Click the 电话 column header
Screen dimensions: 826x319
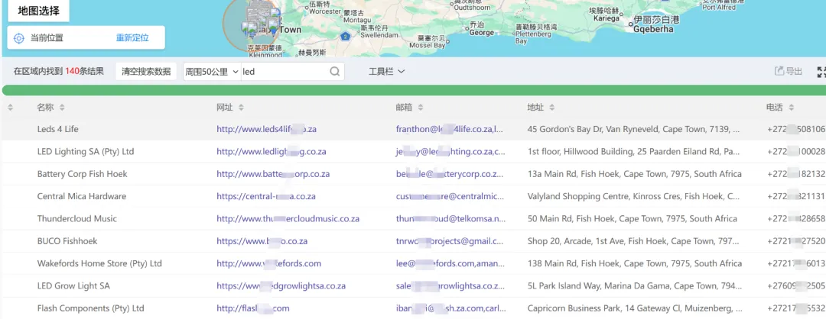(774, 107)
